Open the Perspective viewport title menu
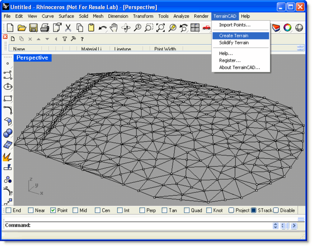 click(33, 58)
